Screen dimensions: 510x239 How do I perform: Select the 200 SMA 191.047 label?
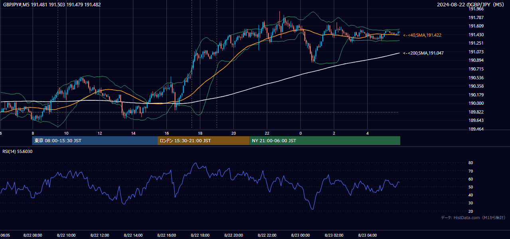click(x=423, y=53)
